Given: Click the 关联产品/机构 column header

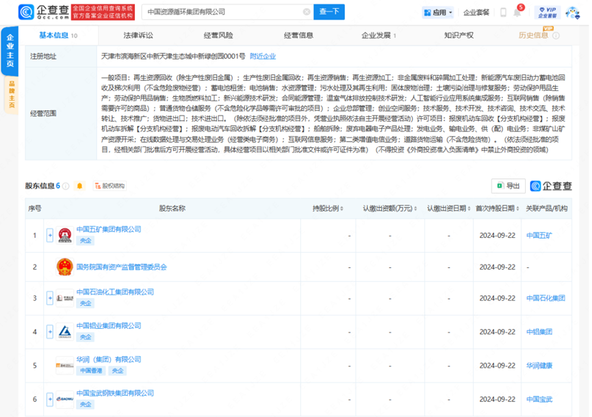Looking at the screenshot, I should click(x=547, y=209).
